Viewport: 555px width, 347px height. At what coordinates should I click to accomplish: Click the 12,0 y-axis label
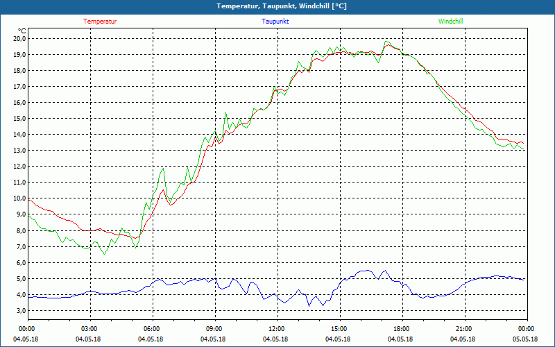(x=19, y=167)
